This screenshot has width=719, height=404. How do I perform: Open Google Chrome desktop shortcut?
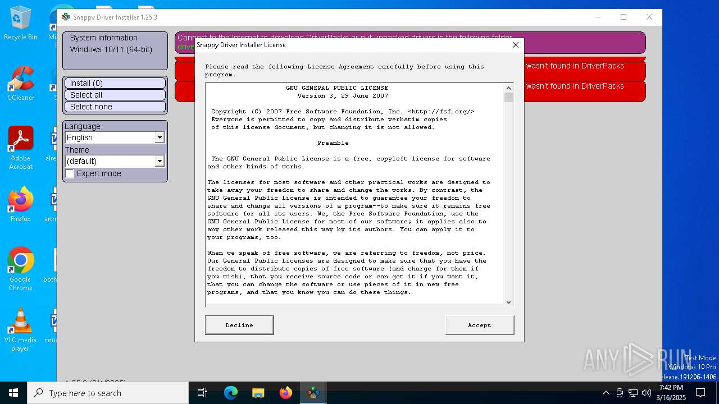click(21, 269)
